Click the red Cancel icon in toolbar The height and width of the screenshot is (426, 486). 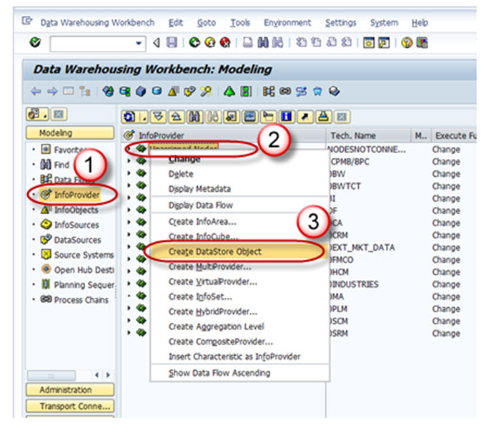(x=225, y=44)
